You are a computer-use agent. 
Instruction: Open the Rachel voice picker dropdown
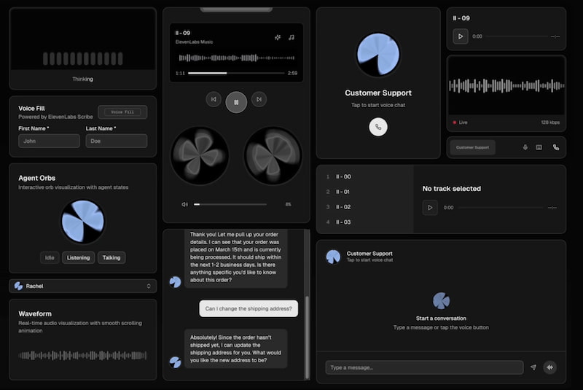(x=84, y=286)
